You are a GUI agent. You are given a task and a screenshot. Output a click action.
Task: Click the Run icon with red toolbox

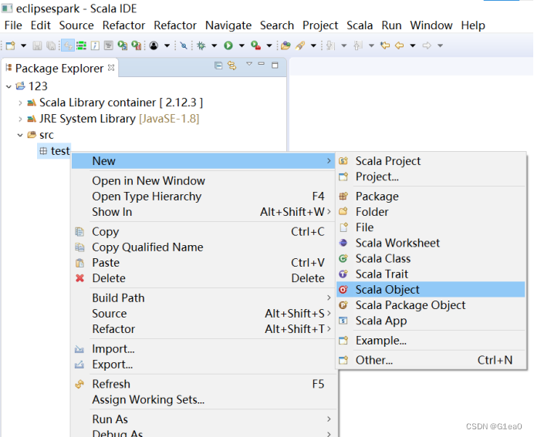(255, 45)
